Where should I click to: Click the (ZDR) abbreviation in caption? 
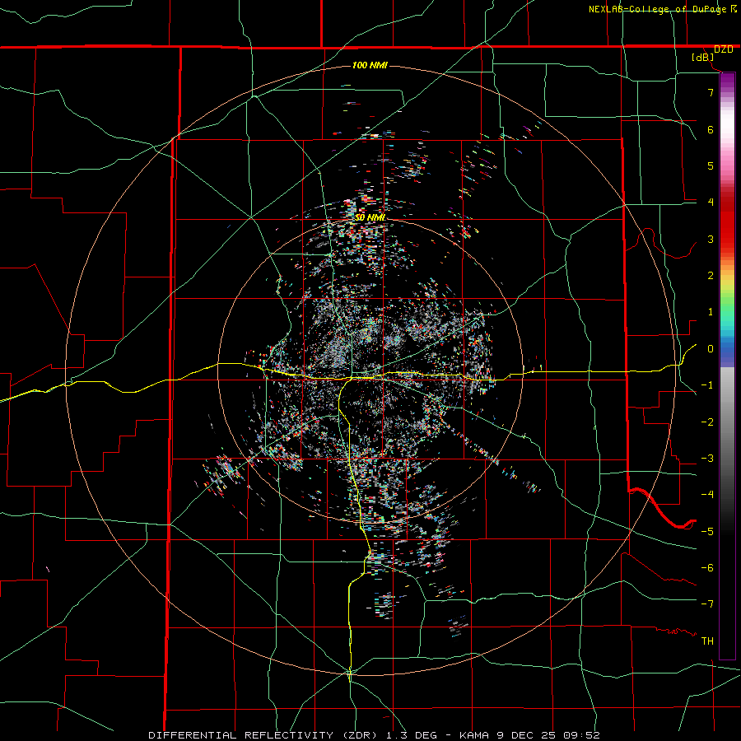click(x=358, y=735)
